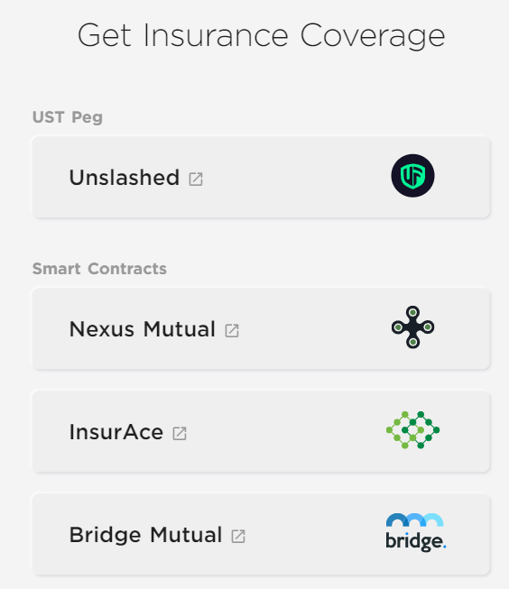The width and height of the screenshot is (509, 589).
Task: Select the InsurAce coverage card background
Action: coord(261,431)
